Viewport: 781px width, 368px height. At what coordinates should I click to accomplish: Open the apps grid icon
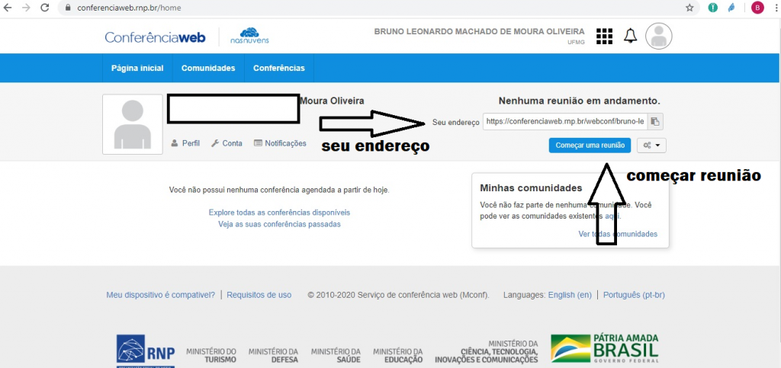605,37
